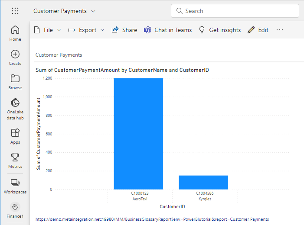Click Chat in Teams
This screenshot has height=225, width=304.
[x=168, y=30]
